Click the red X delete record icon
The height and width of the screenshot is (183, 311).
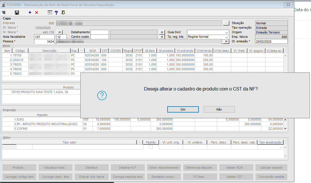tap(36, 13)
